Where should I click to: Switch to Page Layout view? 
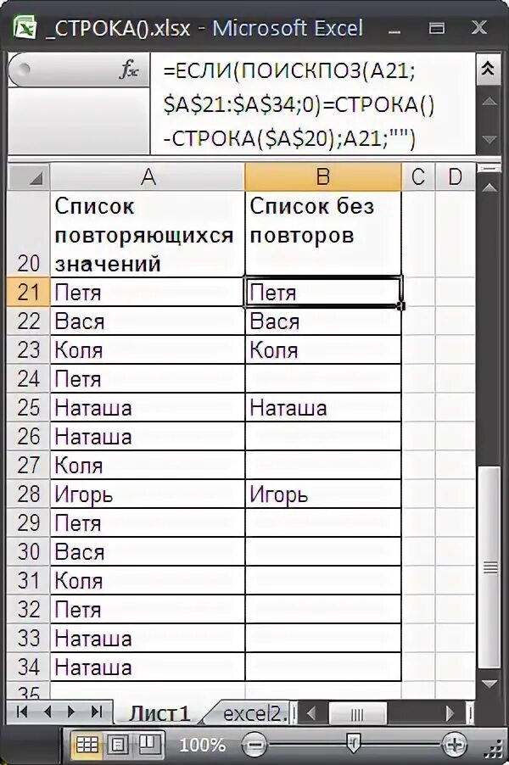[x=118, y=745]
